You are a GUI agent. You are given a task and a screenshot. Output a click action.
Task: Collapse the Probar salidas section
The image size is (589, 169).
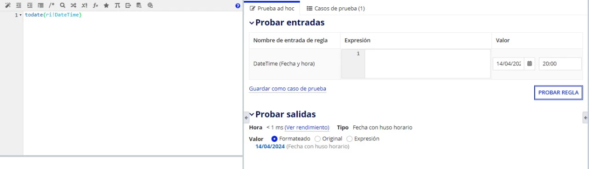click(x=252, y=115)
